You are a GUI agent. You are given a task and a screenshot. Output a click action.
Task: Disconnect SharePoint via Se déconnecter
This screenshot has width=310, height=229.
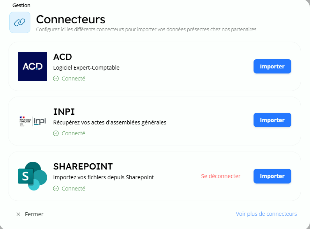(x=220, y=176)
